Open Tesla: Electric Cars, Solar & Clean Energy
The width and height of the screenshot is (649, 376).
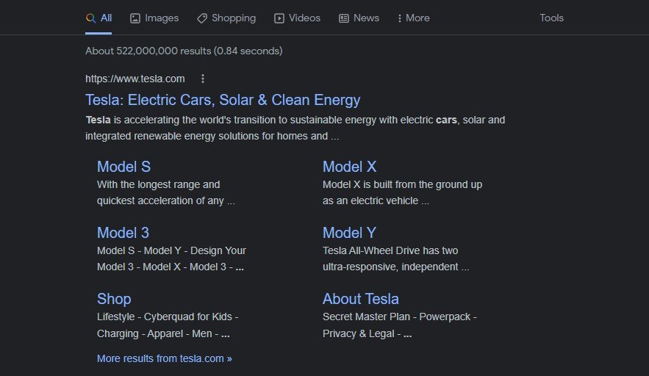click(x=223, y=100)
